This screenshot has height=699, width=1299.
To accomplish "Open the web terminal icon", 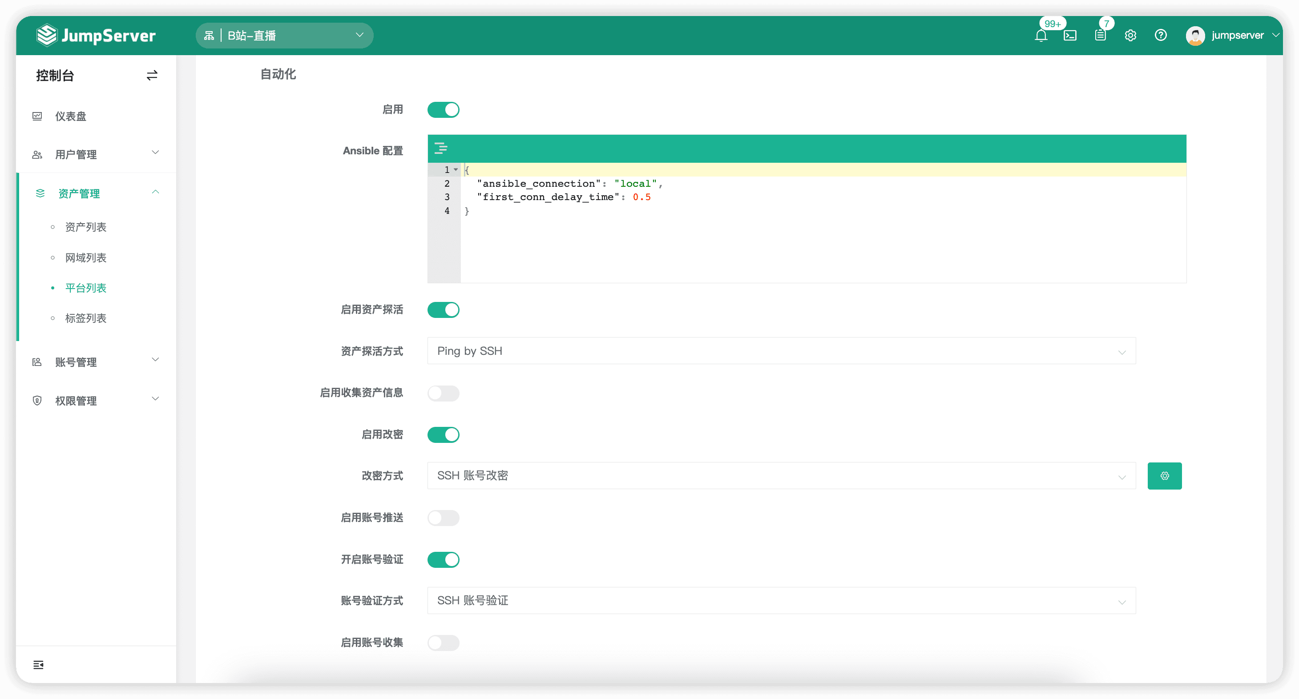I will [1070, 36].
